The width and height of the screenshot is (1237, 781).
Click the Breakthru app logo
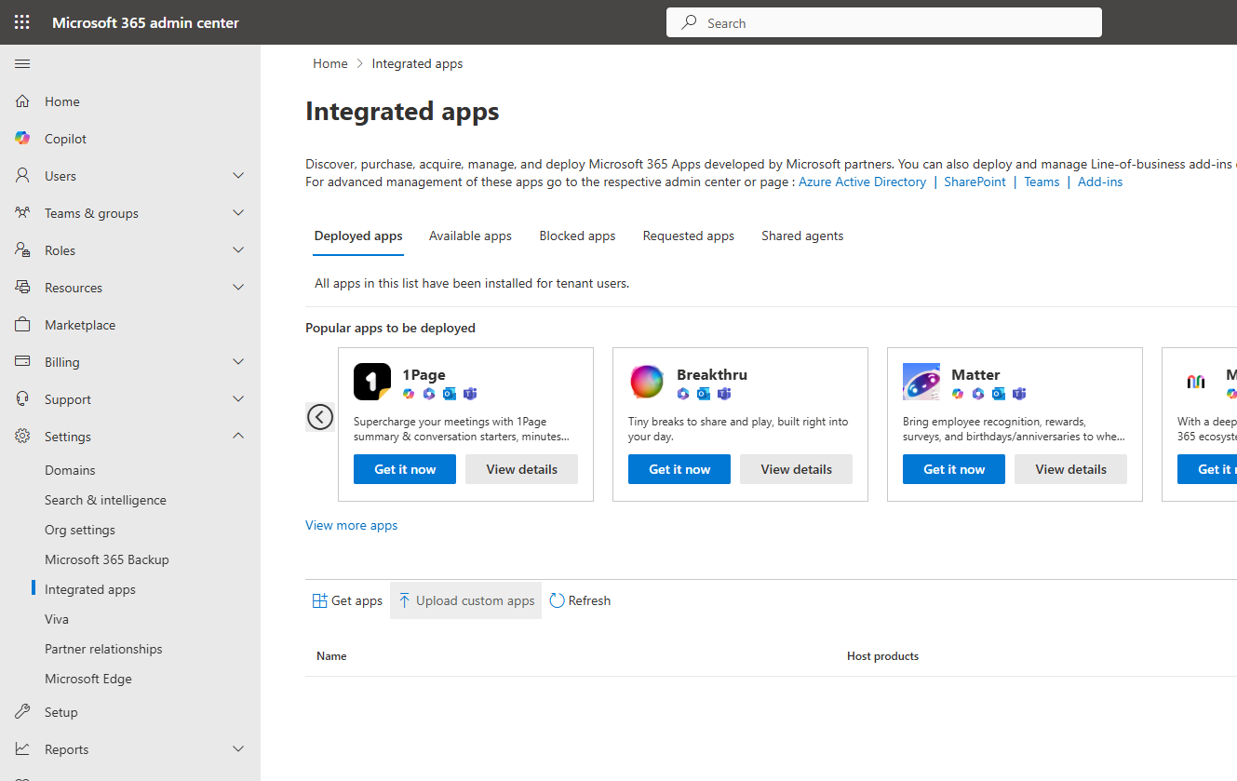647,382
